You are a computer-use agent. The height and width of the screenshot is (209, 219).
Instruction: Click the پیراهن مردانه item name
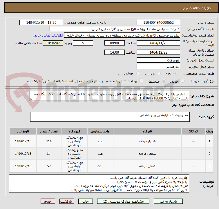pyautogui.click(x=147, y=154)
